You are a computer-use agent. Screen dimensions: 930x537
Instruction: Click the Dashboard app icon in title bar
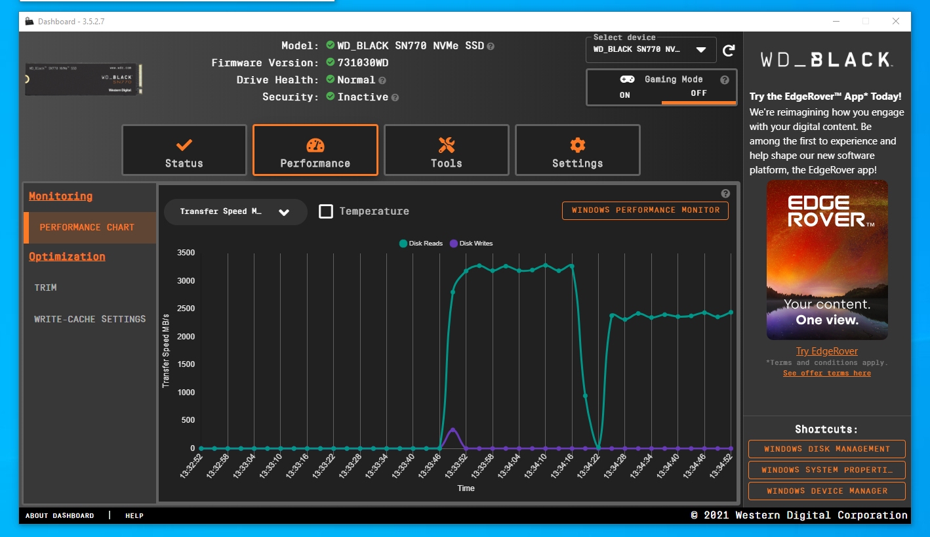point(30,21)
